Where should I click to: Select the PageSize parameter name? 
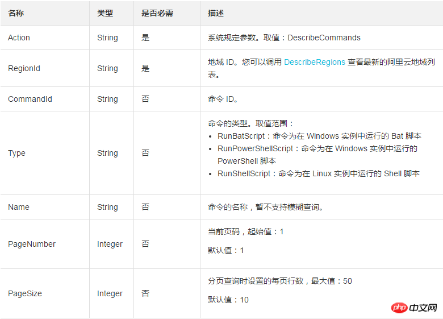point(25,293)
